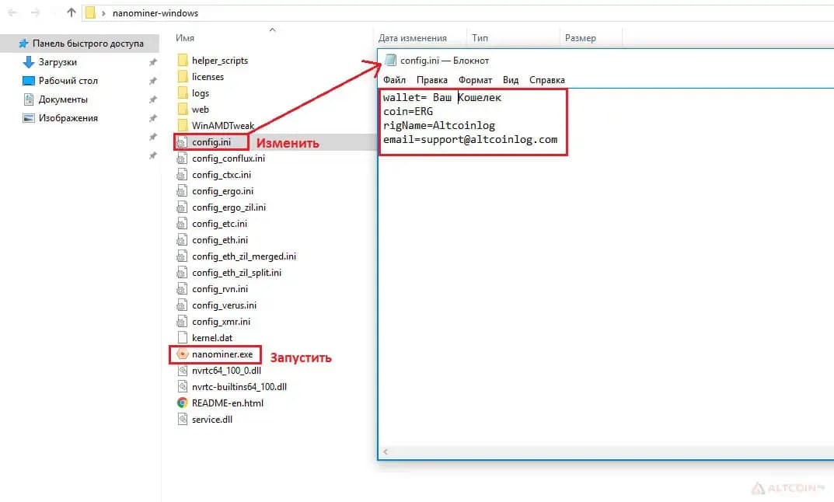The image size is (834, 502).
Task: Open Рабочий стол in the sidebar
Action: (68, 81)
